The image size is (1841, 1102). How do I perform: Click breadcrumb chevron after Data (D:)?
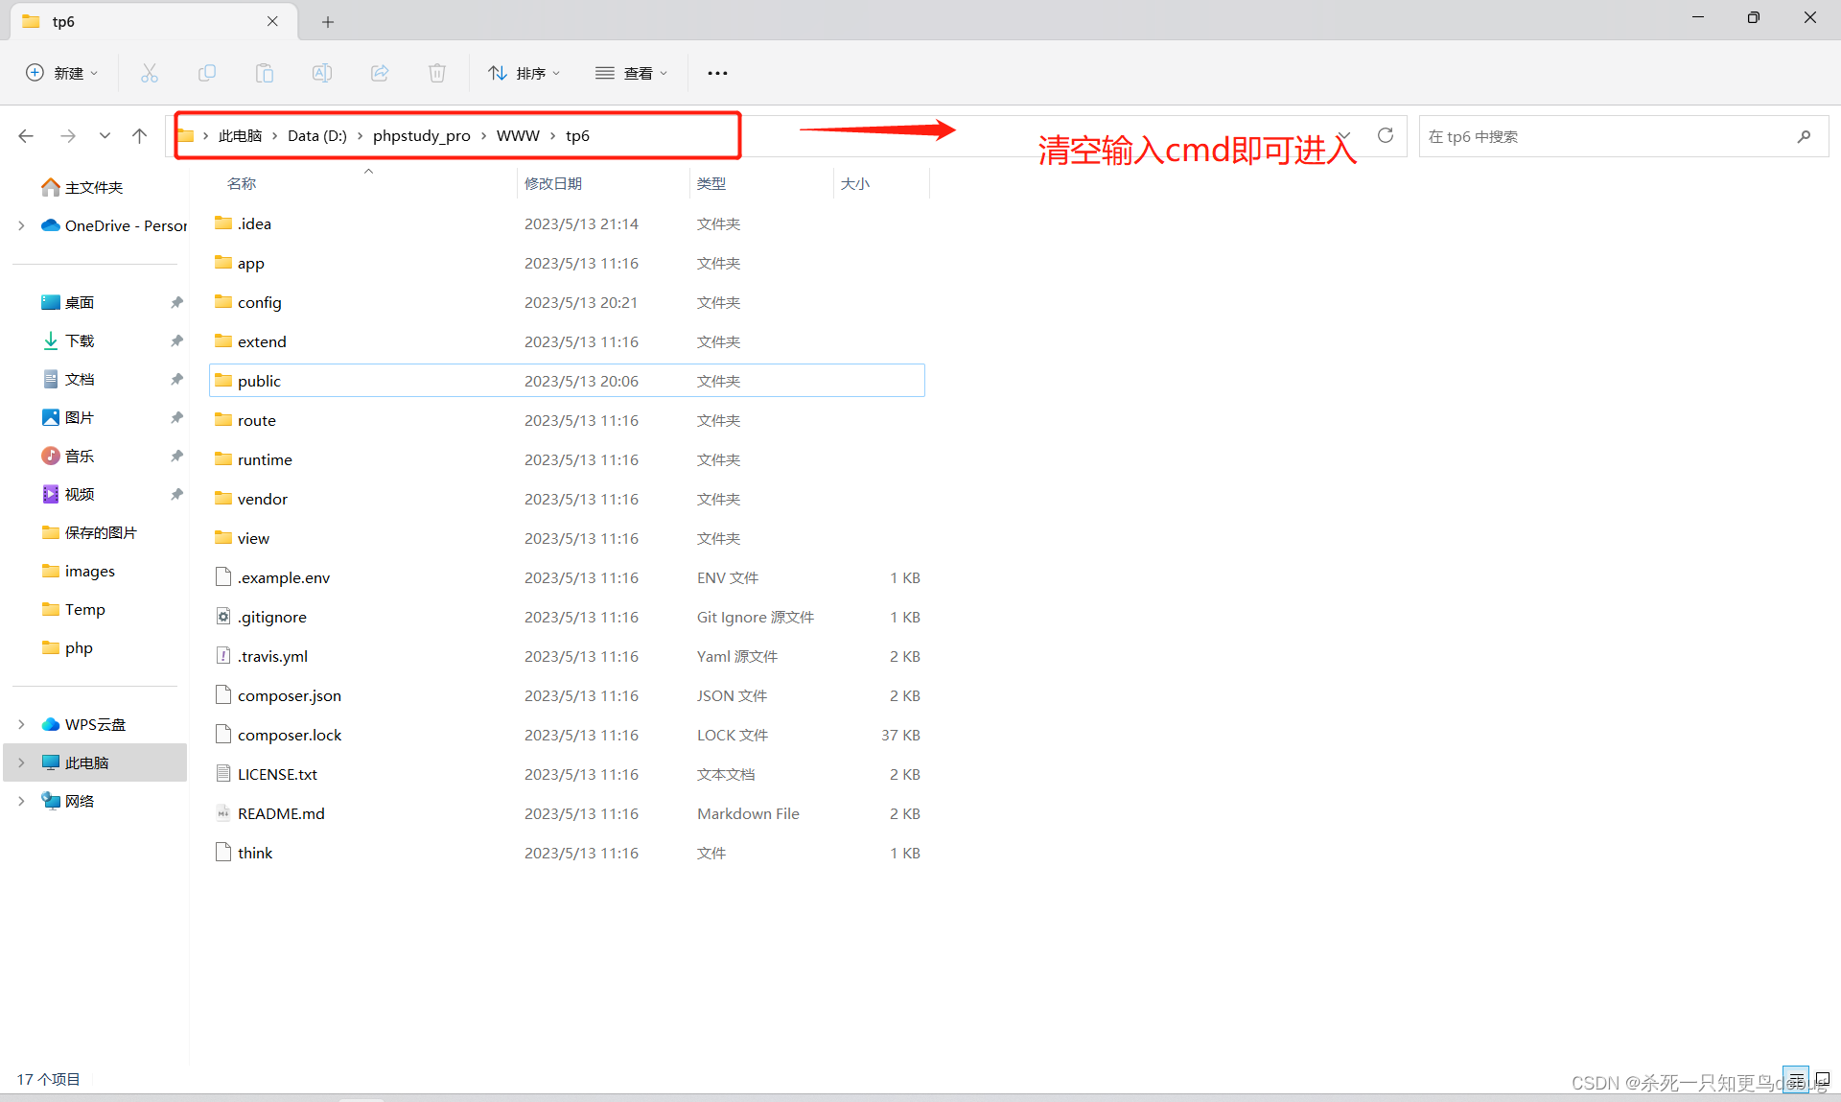click(x=361, y=136)
